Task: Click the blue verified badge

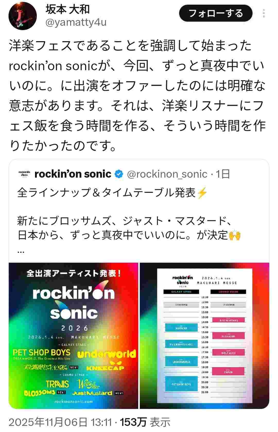Action: click(x=119, y=174)
